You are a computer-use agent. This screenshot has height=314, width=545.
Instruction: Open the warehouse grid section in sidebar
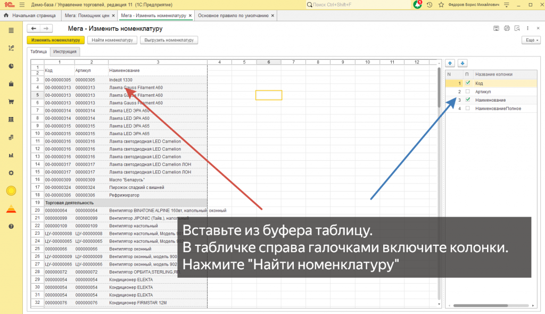(11, 120)
